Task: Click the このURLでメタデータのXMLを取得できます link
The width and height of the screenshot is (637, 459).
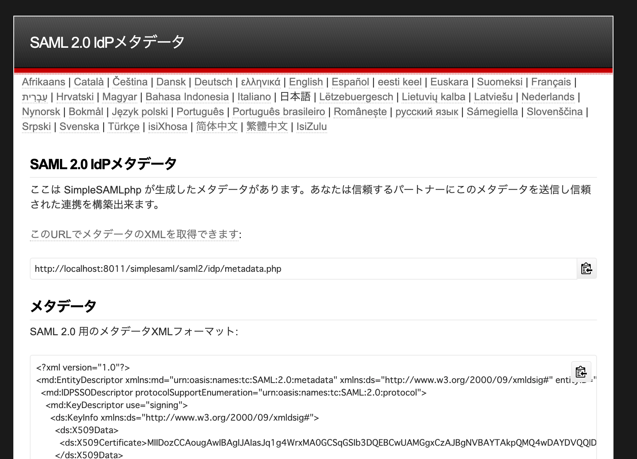Action: point(135,233)
